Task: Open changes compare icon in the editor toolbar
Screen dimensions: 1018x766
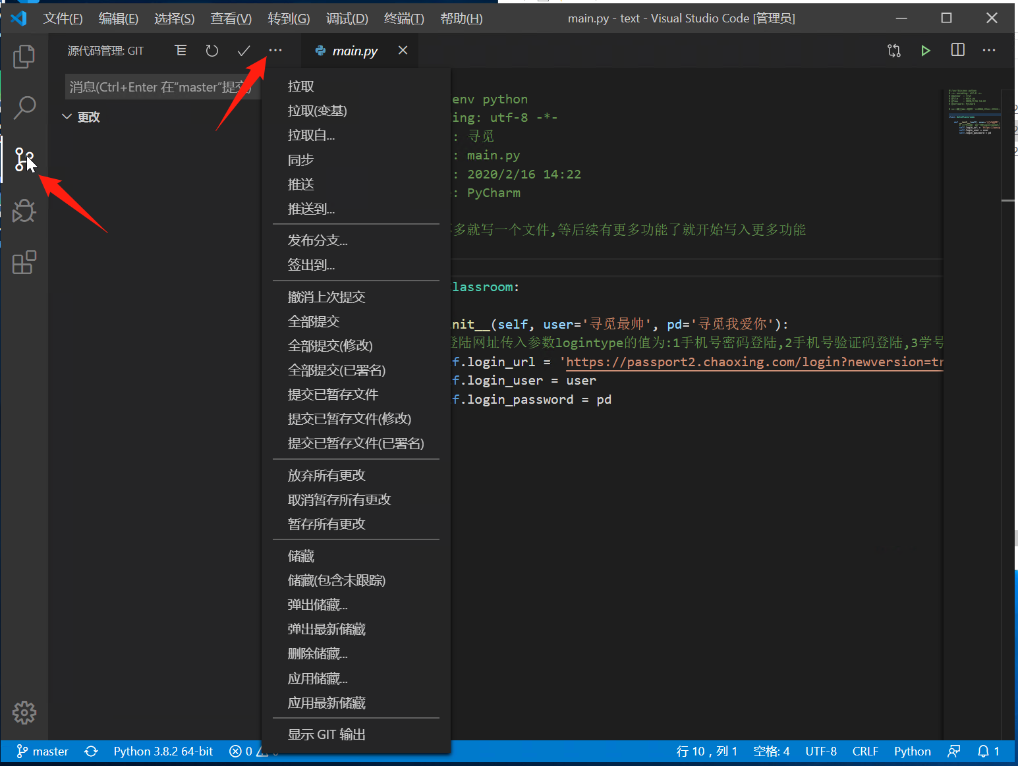Action: tap(894, 51)
